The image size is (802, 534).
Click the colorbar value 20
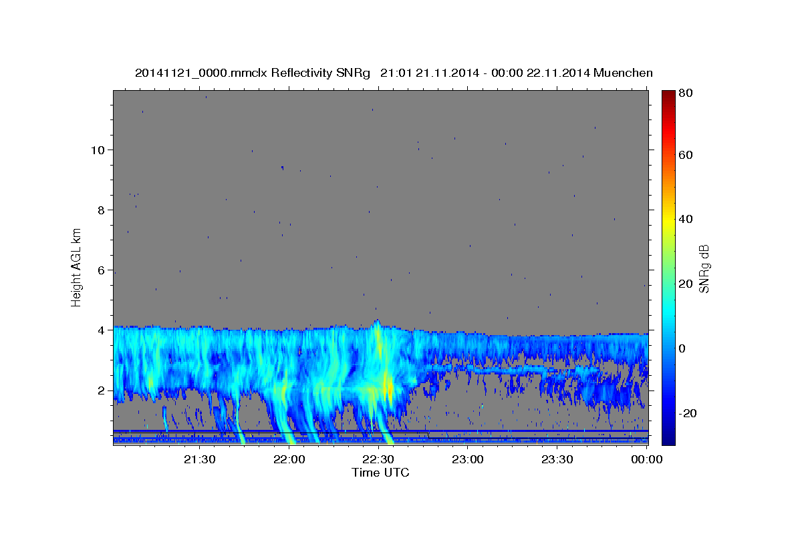point(686,284)
